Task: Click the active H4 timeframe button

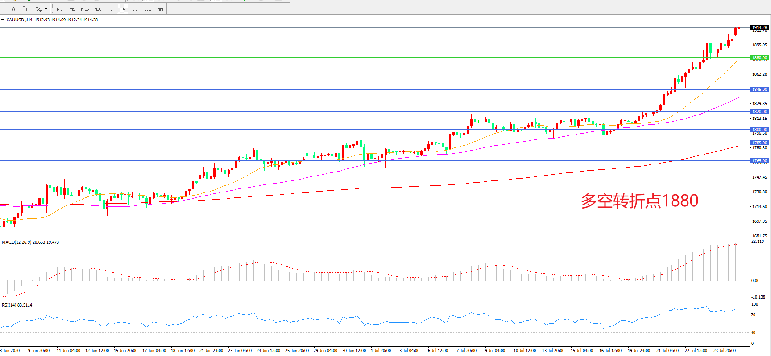Action: (x=122, y=9)
